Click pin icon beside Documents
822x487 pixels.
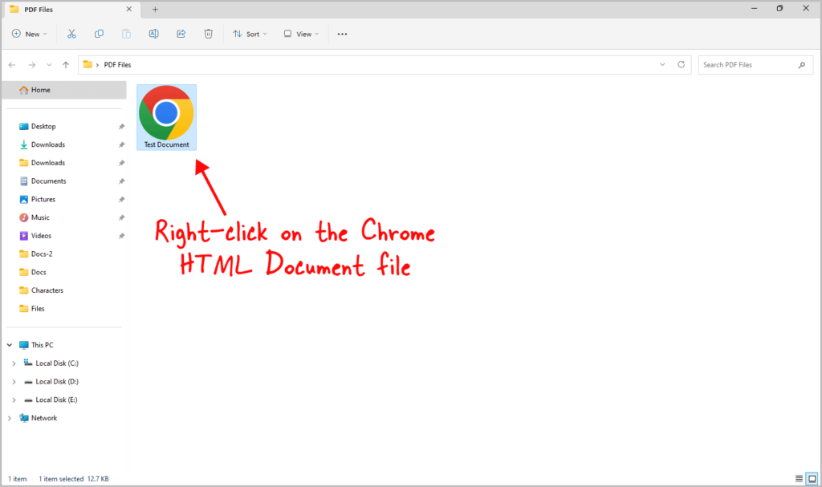click(122, 181)
